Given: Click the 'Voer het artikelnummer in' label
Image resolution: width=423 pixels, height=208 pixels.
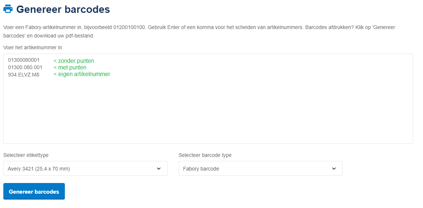Looking at the screenshot, I should pos(32,47).
